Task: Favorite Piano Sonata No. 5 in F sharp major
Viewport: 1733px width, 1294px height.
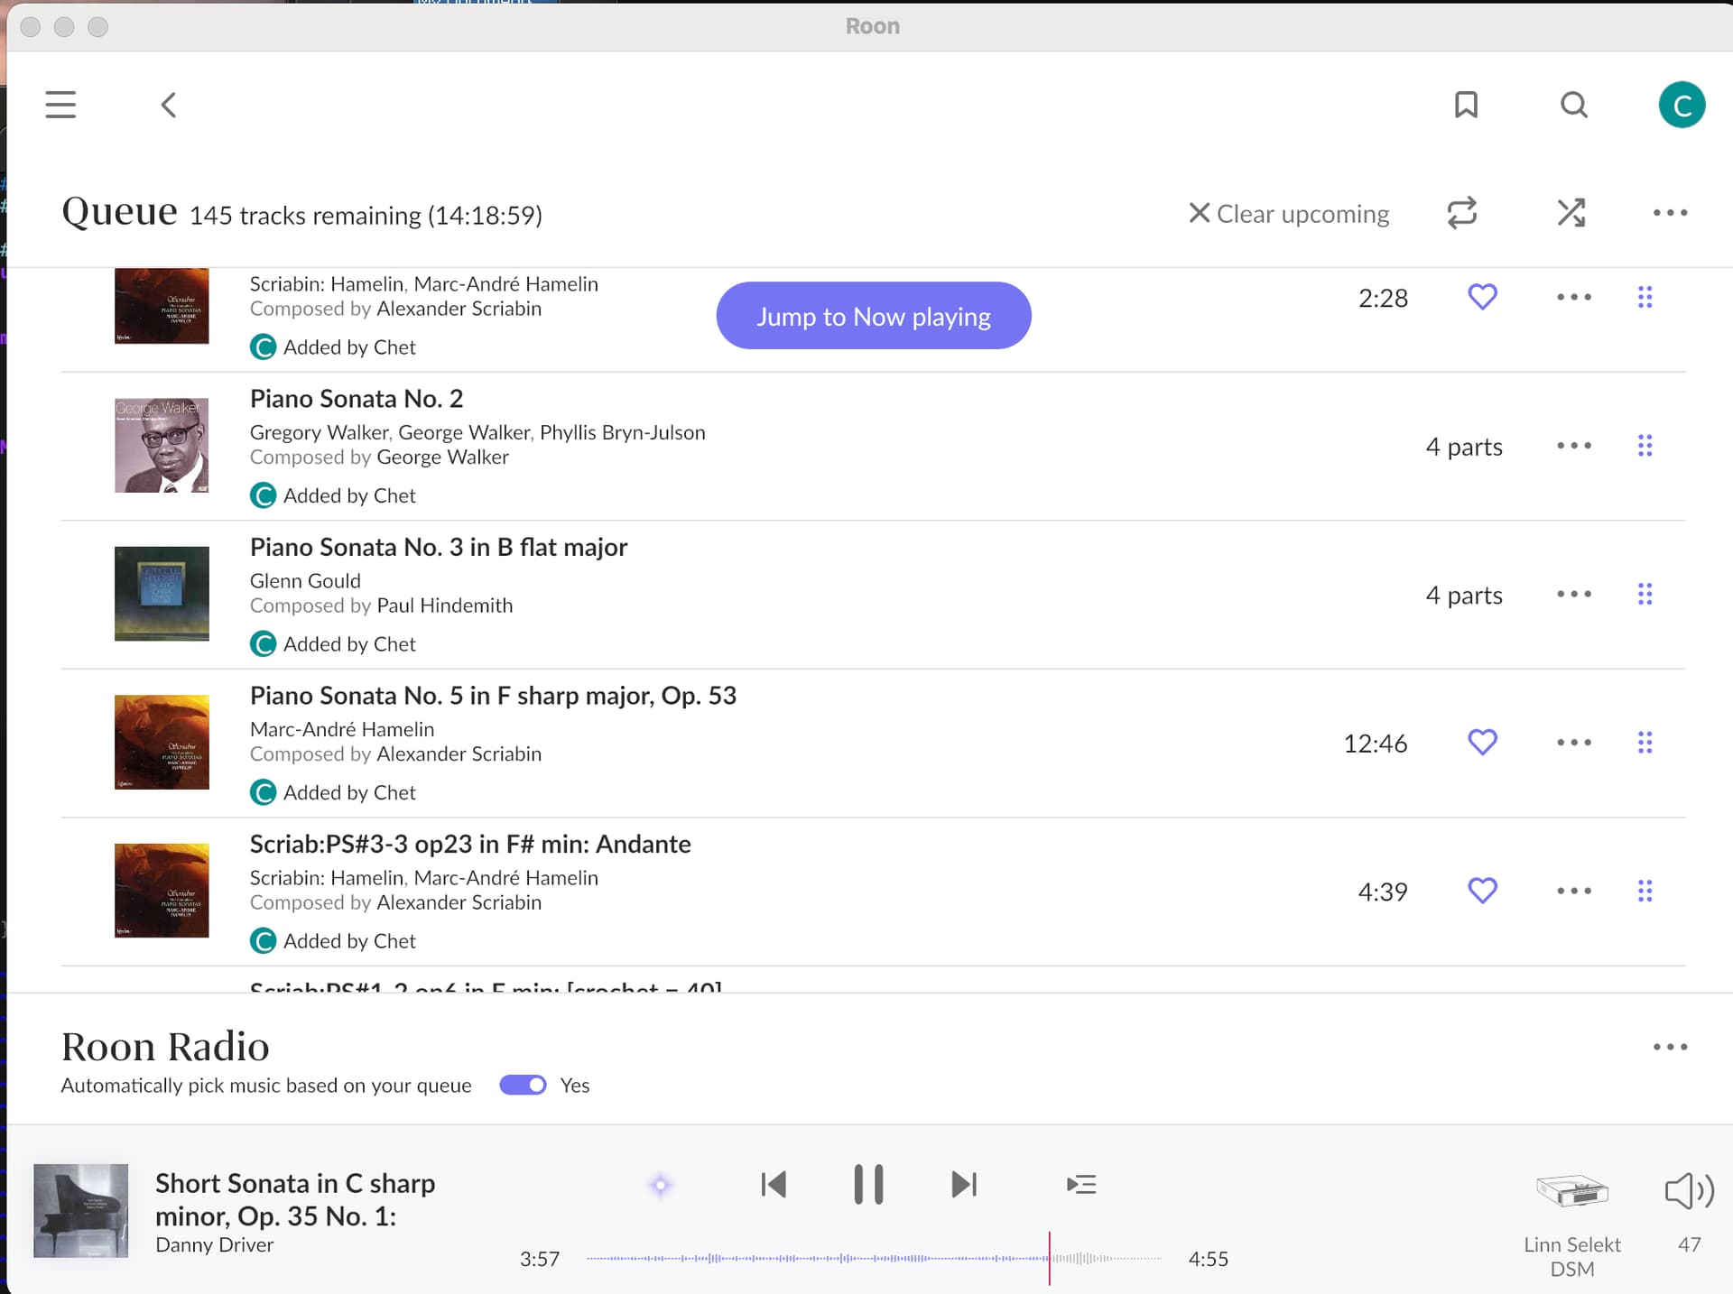Action: coord(1482,743)
